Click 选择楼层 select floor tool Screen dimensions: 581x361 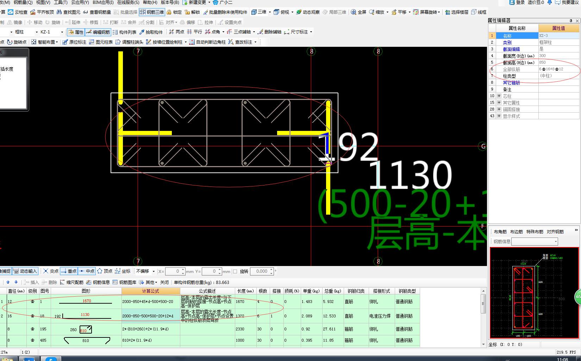456,12
